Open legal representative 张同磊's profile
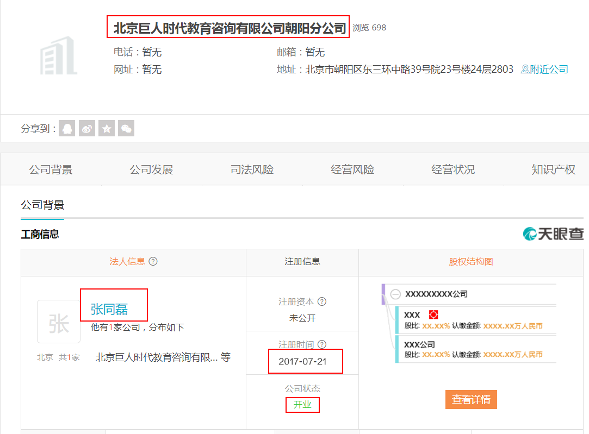Image resolution: width=589 pixels, height=434 pixels. [109, 309]
